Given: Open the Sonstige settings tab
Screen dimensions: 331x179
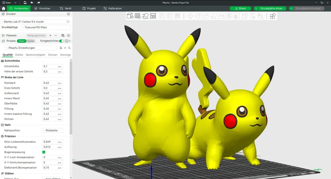Looking at the screenshot, I should click(66, 55).
